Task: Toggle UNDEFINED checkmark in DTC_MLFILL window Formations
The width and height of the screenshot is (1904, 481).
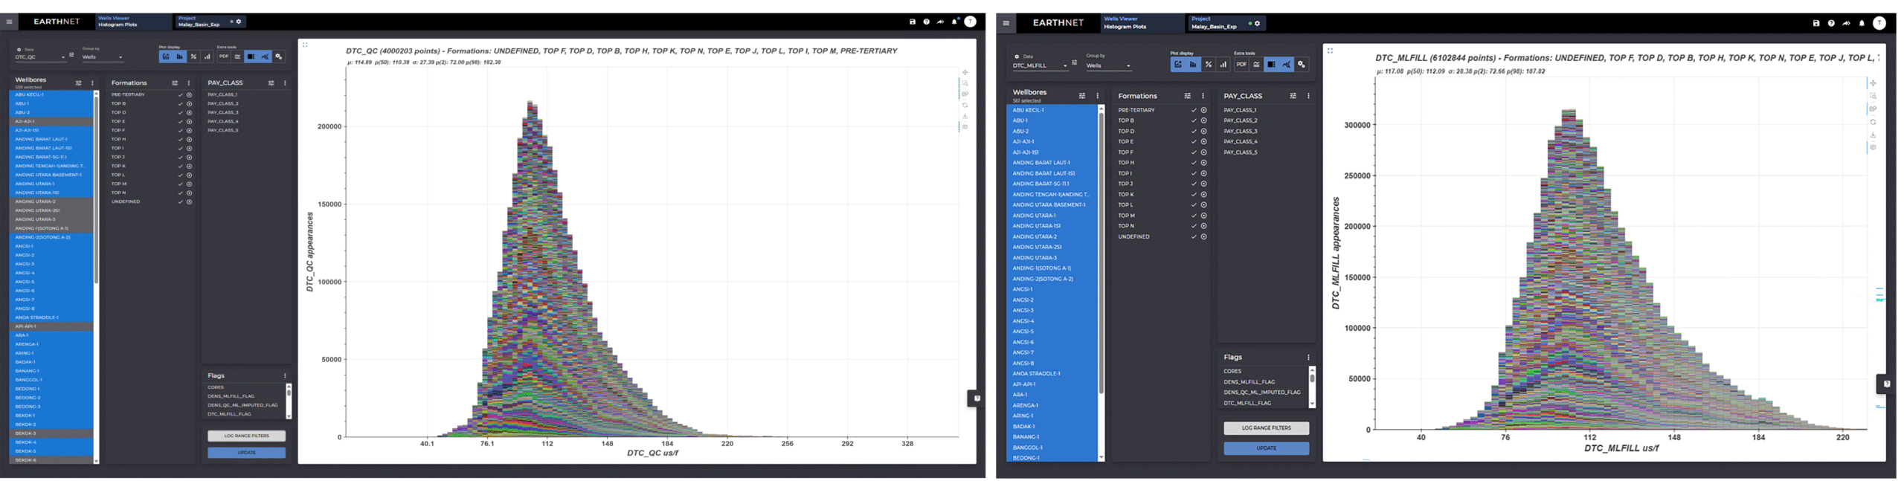Action: pyautogui.click(x=1194, y=237)
